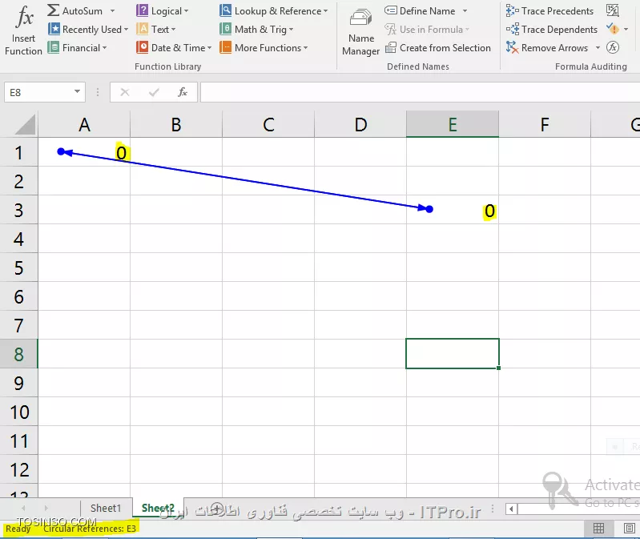640x539 pixels.
Task: Open the Name Box dropdown arrow
Action: pos(77,92)
